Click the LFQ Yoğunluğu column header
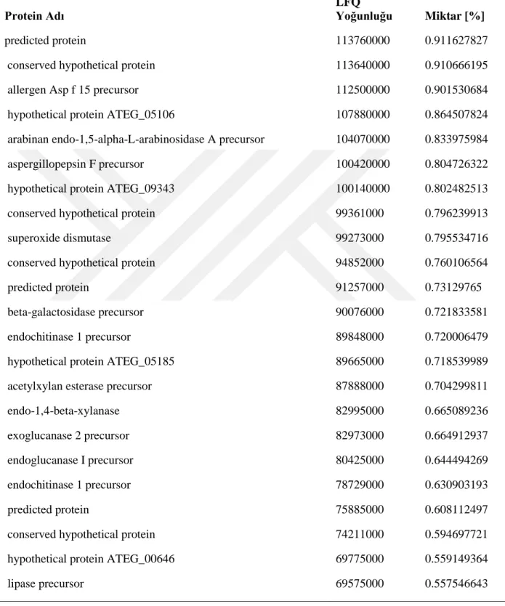The width and height of the screenshot is (505, 606). click(x=363, y=10)
